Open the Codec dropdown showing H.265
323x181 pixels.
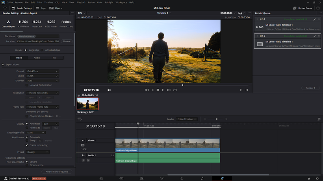(x=43, y=76)
